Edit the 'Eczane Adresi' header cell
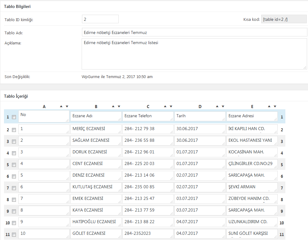The width and height of the screenshot is (308, 240). (x=252, y=116)
